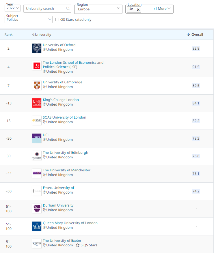This screenshot has height=253, width=214.
Task: Enable QS Stars rated only checkbox
Action: 57,20
